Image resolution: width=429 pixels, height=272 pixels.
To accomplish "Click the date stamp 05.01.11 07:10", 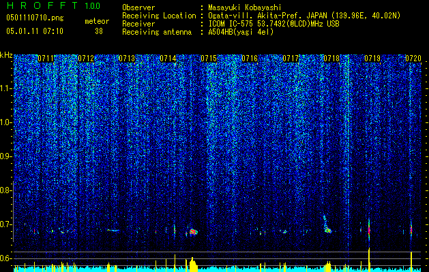I will (x=35, y=31).
